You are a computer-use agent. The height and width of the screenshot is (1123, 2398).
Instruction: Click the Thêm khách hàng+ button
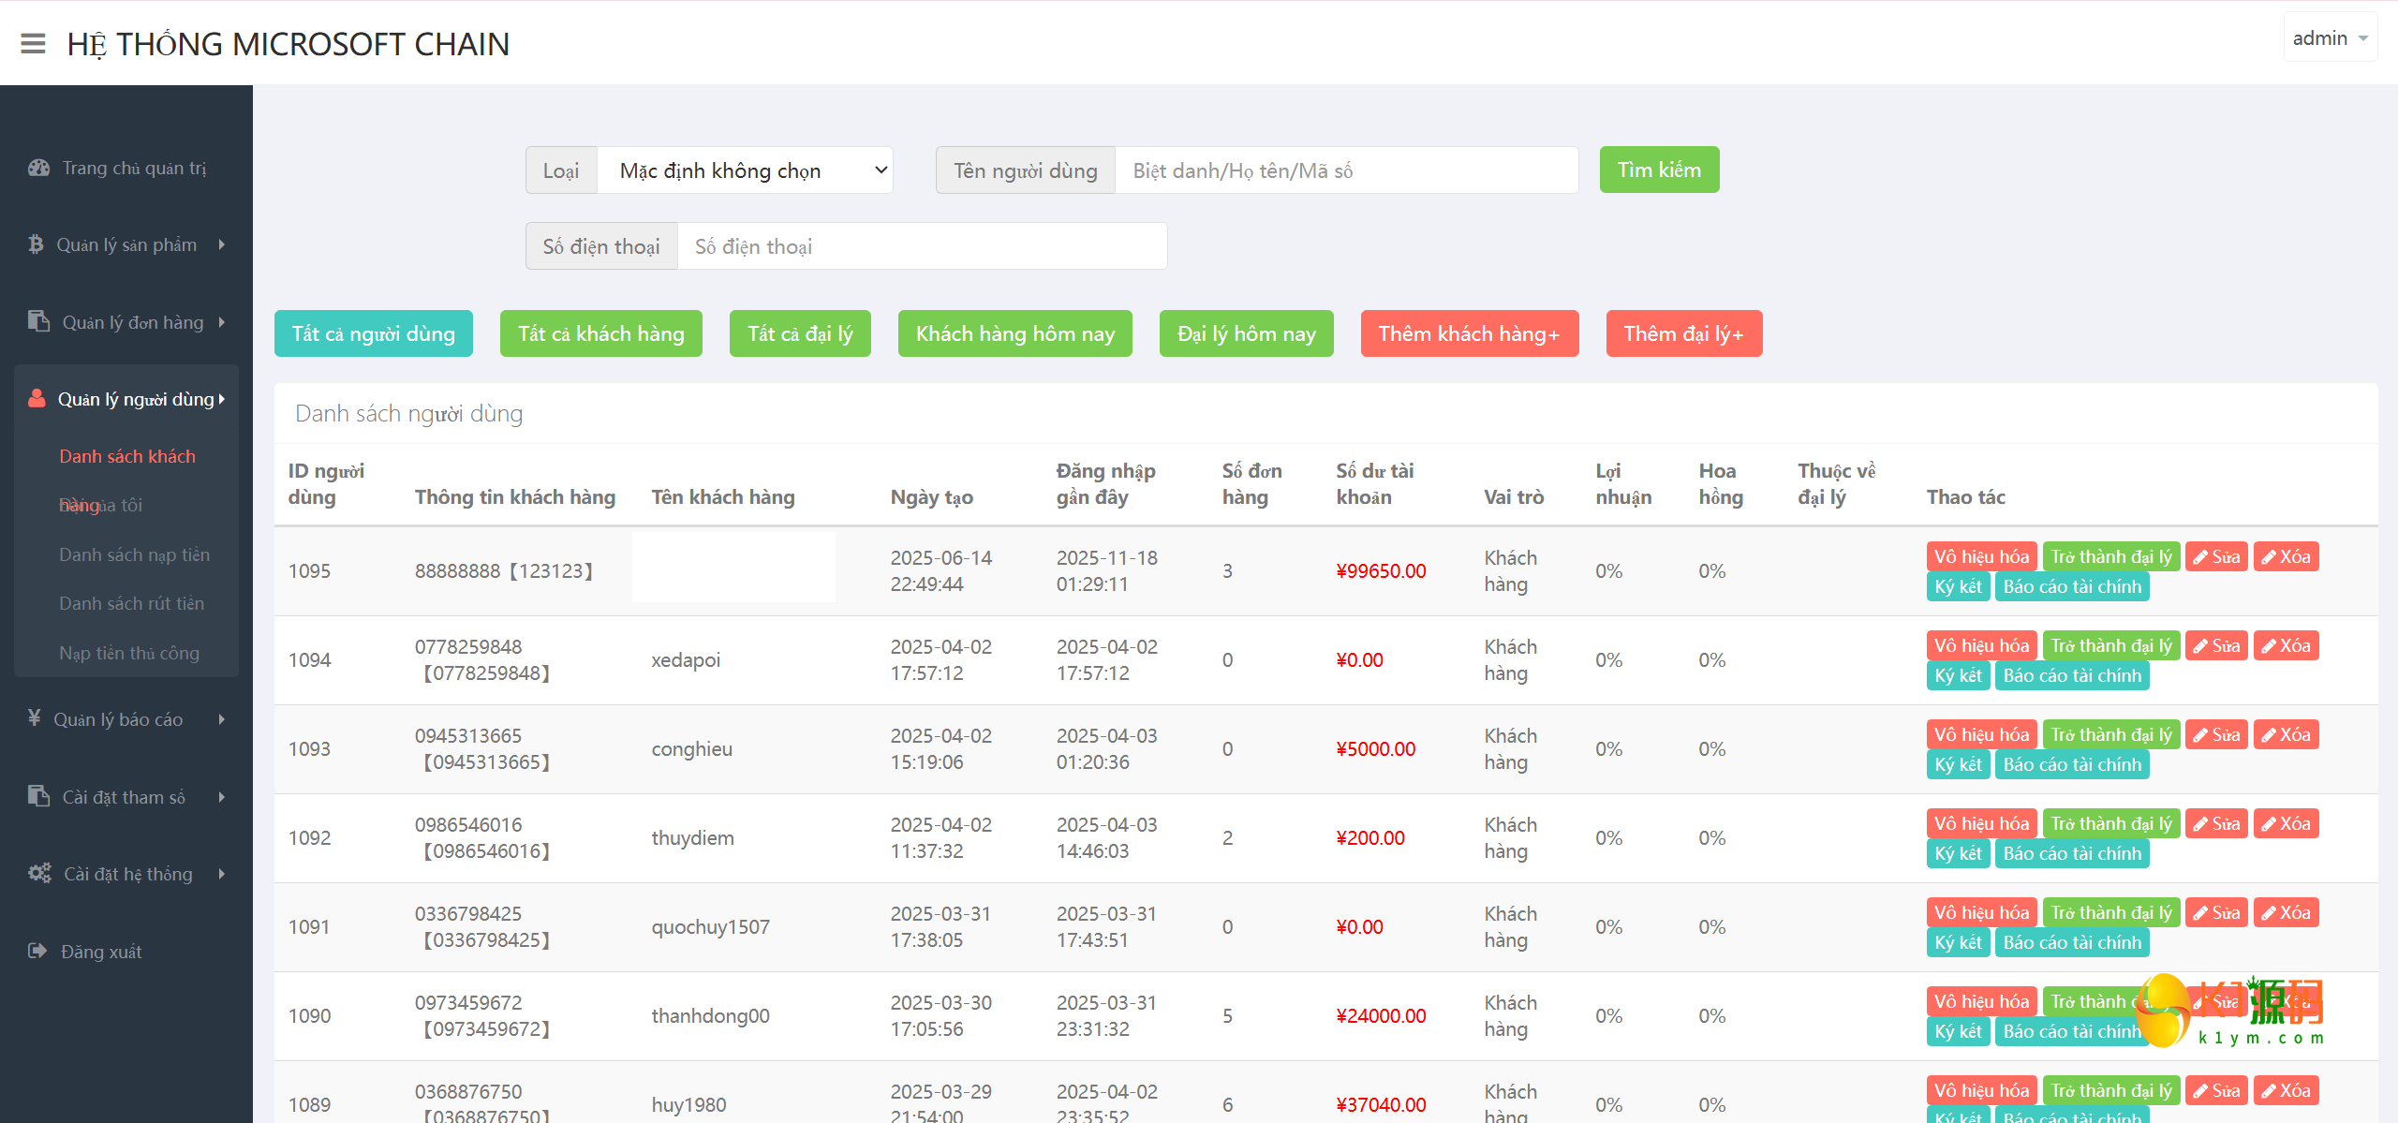(1469, 333)
